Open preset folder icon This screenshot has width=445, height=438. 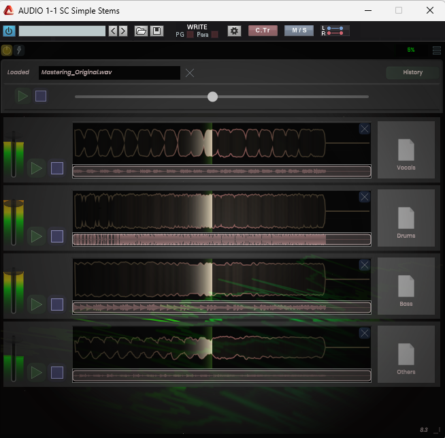141,31
